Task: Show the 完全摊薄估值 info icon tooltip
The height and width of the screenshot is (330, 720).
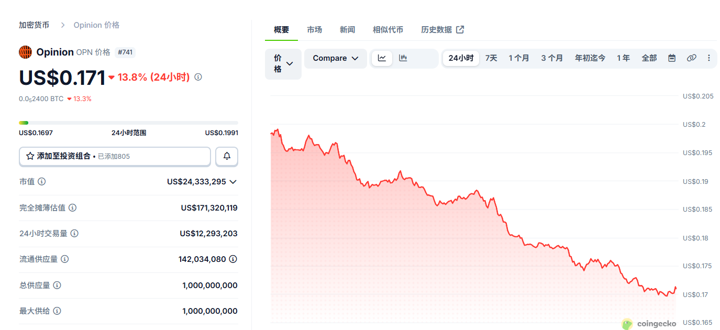Action: tap(72, 208)
